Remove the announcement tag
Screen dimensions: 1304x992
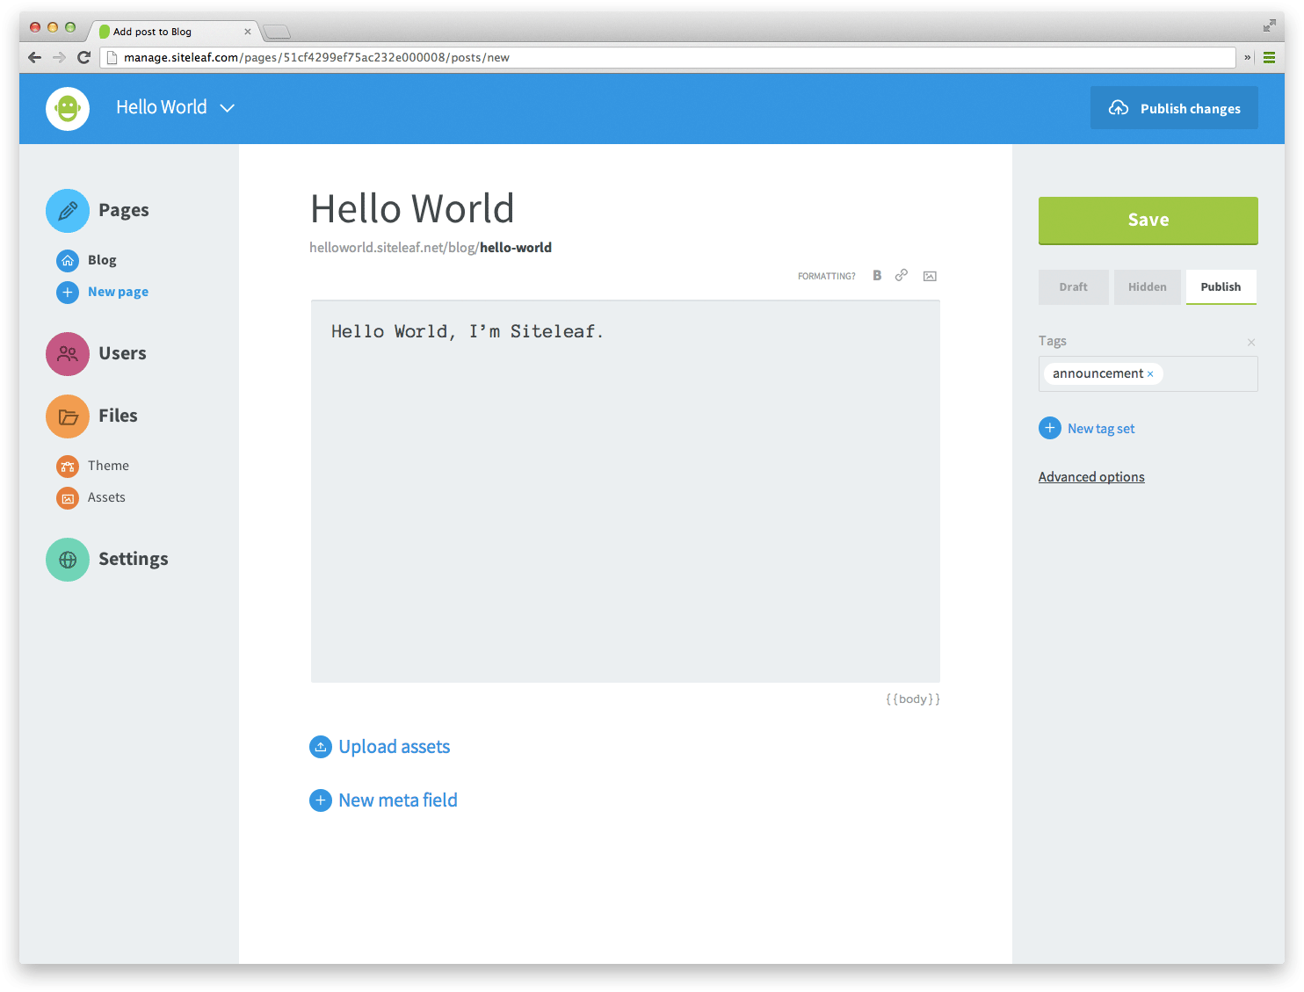coord(1150,374)
